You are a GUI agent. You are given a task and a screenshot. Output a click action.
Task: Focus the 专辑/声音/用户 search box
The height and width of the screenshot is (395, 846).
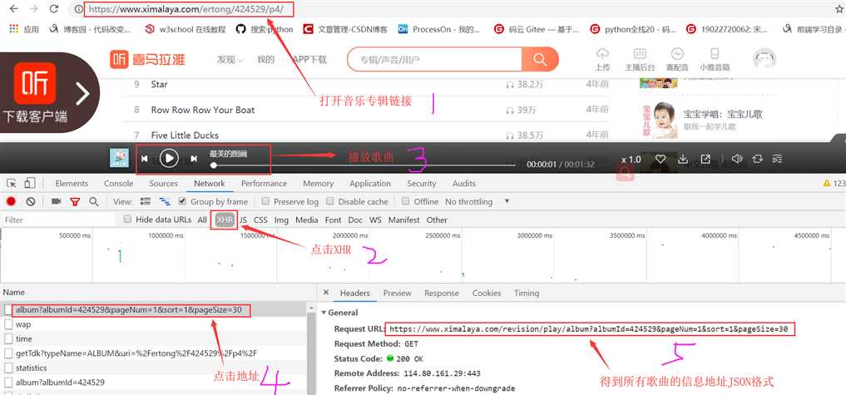437,60
